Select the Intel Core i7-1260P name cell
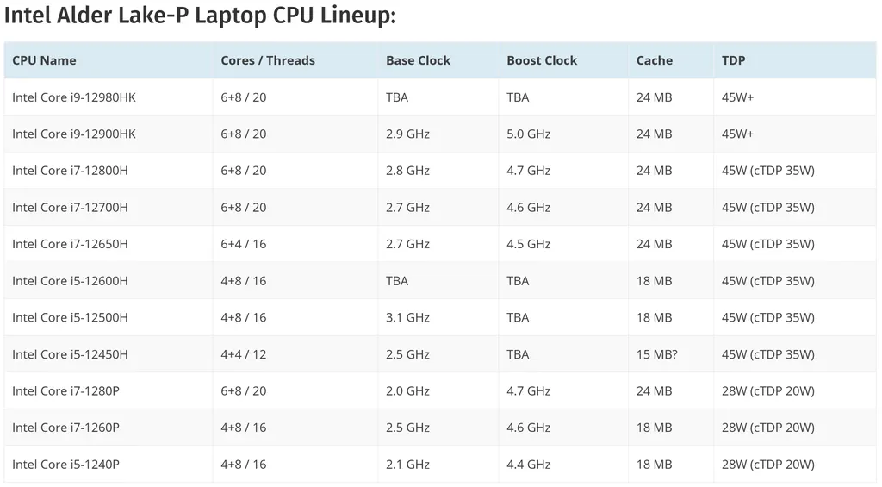Image resolution: width=882 pixels, height=487 pixels. [x=66, y=428]
